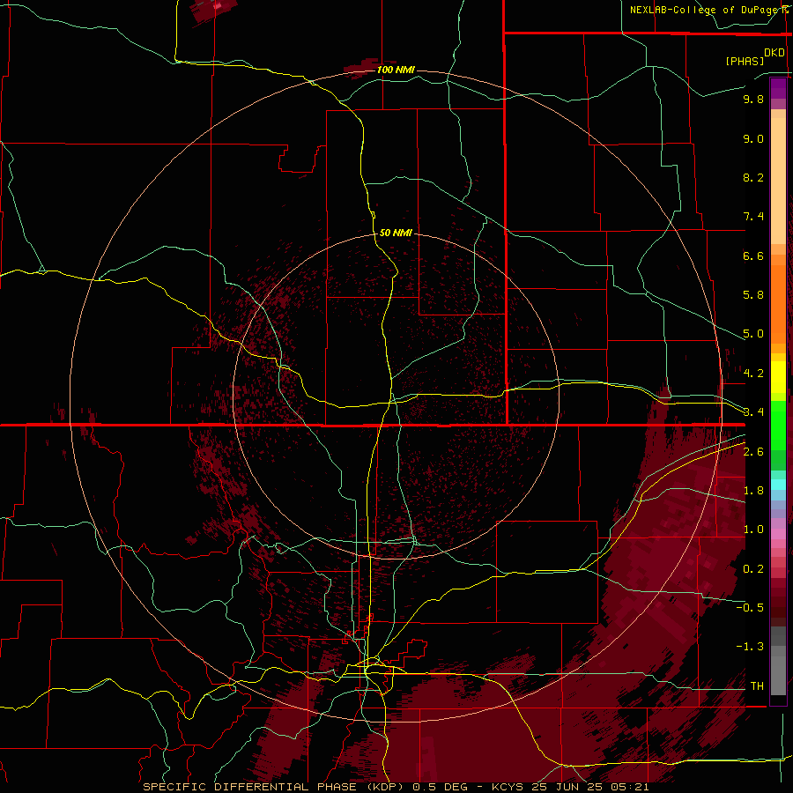The width and height of the screenshot is (793, 793).
Task: Click the 2.6 legend value
Action: 753,452
